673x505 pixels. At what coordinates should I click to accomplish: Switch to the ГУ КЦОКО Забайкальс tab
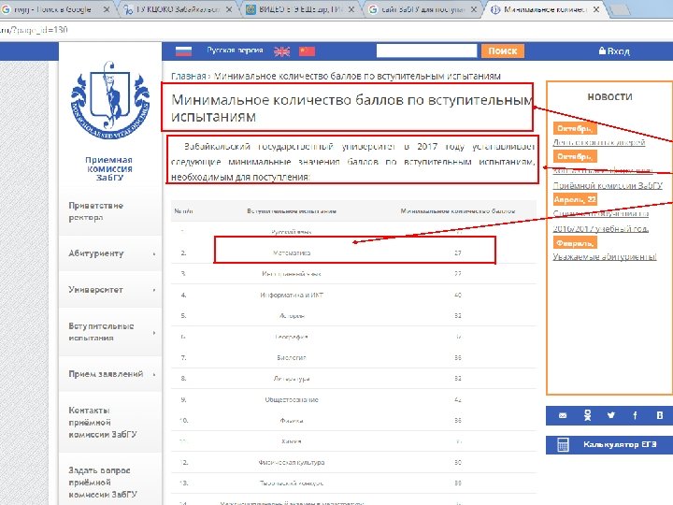click(179, 9)
